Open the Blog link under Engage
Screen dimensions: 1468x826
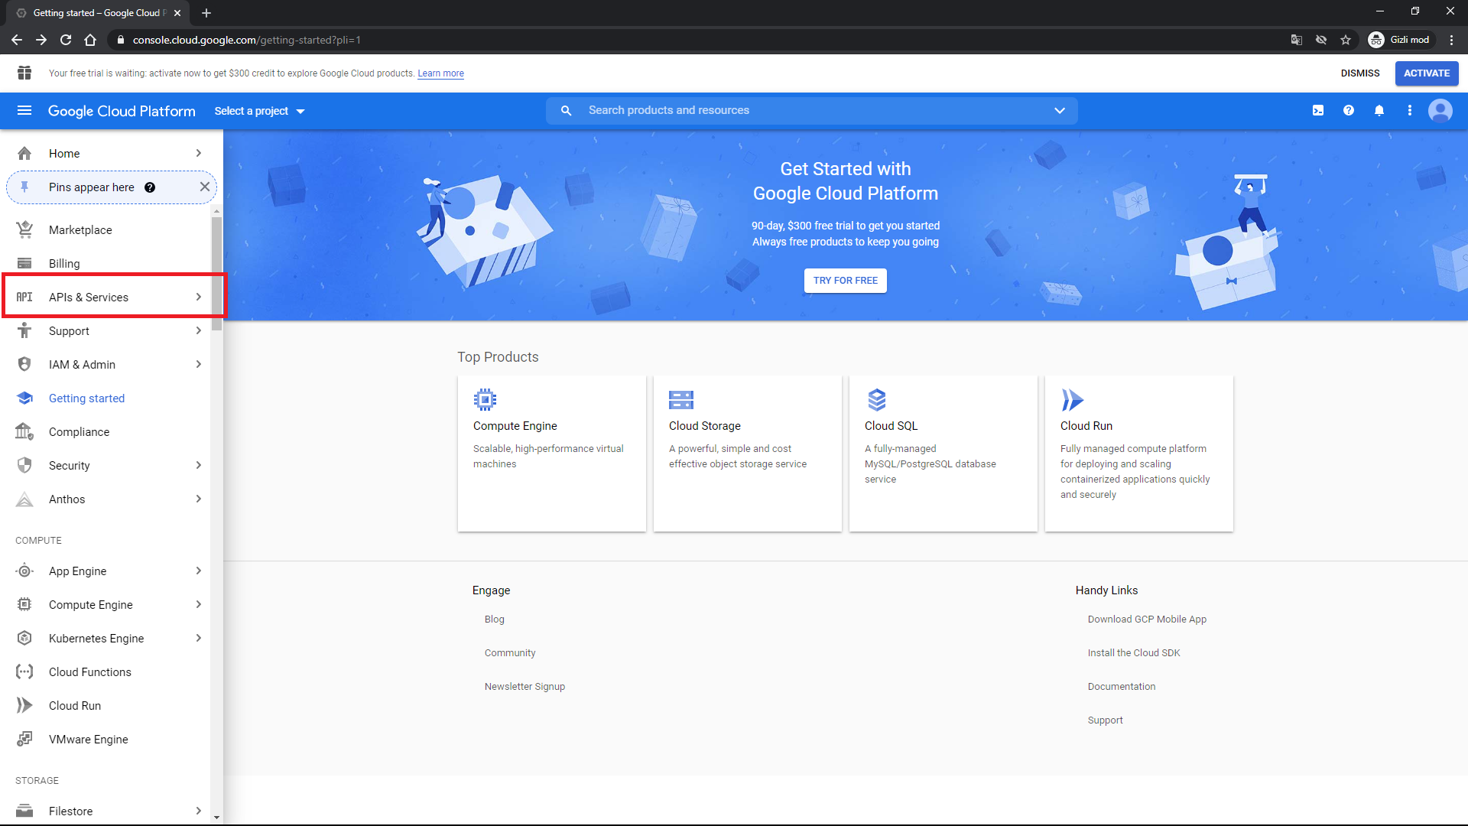coord(495,619)
